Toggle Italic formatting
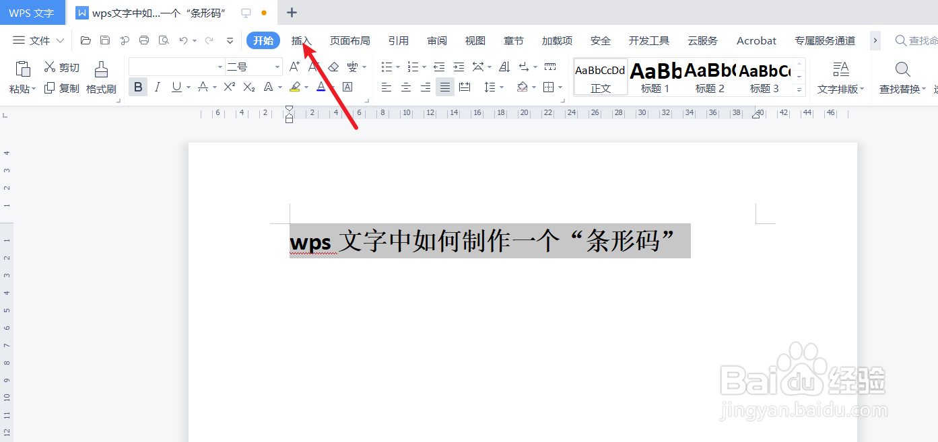This screenshot has width=938, height=442. tap(158, 87)
